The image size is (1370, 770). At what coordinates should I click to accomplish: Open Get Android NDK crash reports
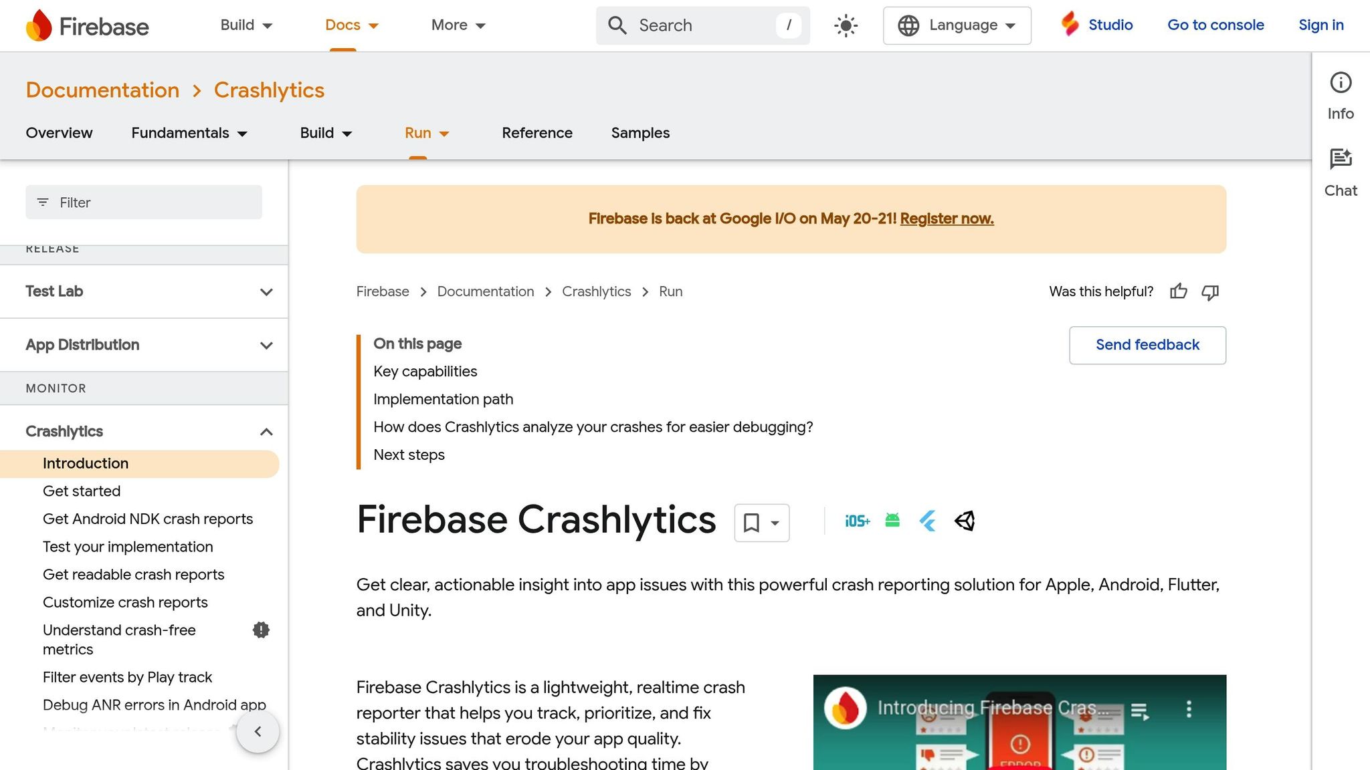click(148, 519)
